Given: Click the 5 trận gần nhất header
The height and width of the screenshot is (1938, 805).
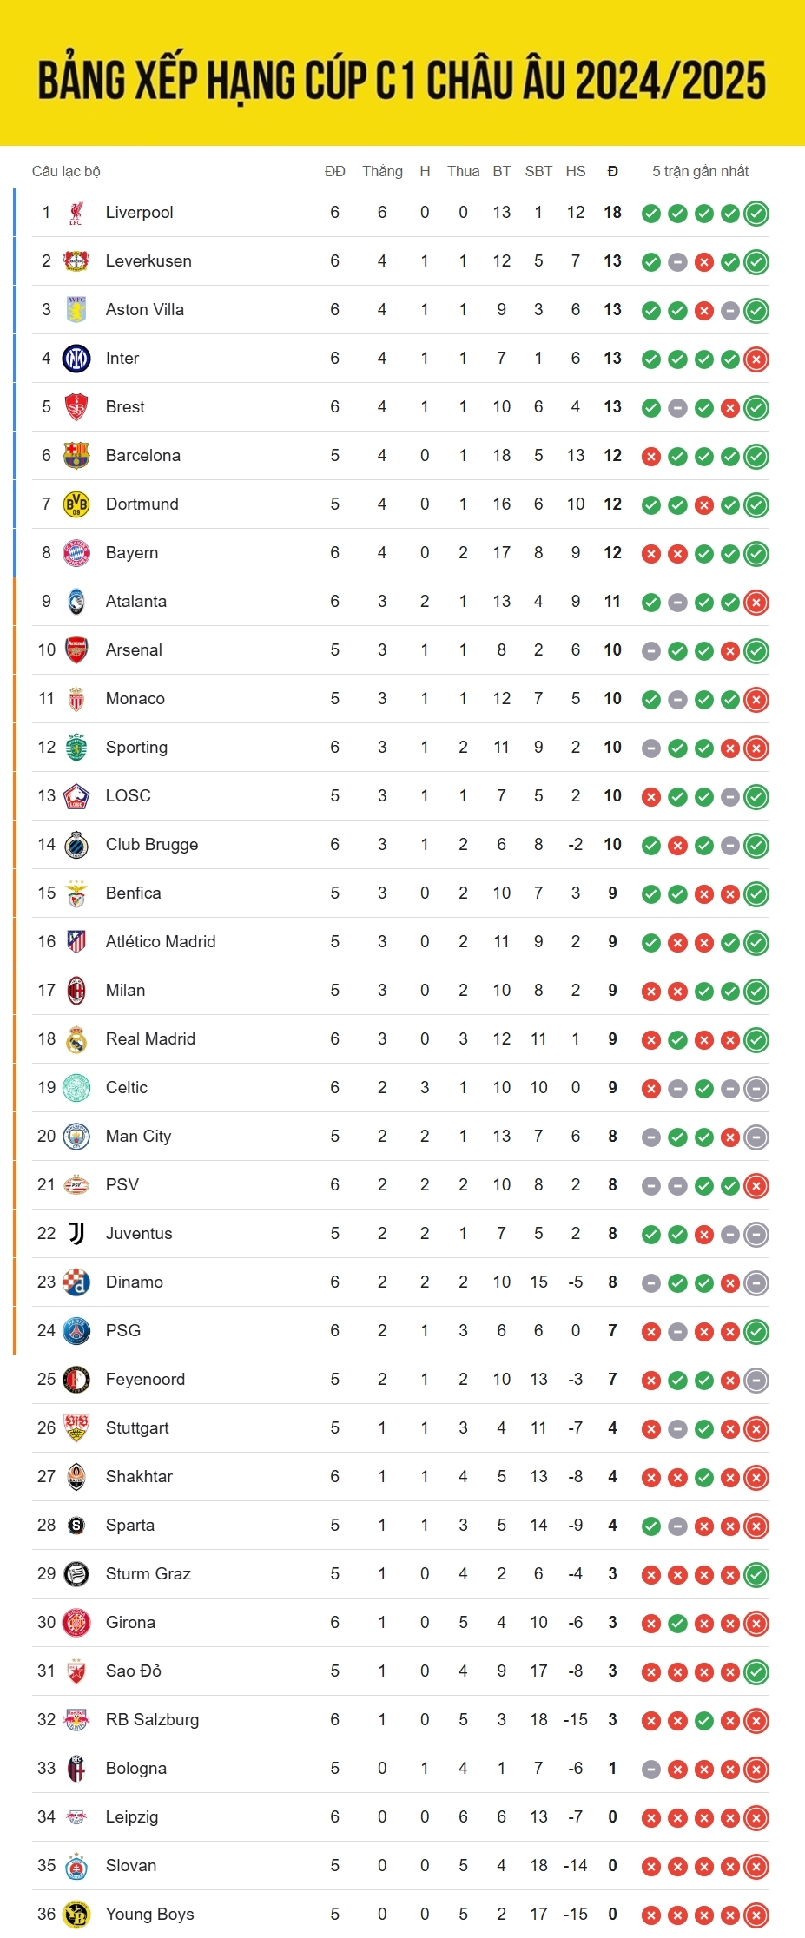Looking at the screenshot, I should pyautogui.click(x=700, y=171).
